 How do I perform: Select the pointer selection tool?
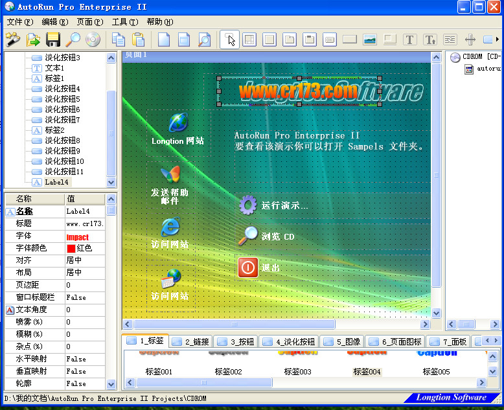[229, 40]
